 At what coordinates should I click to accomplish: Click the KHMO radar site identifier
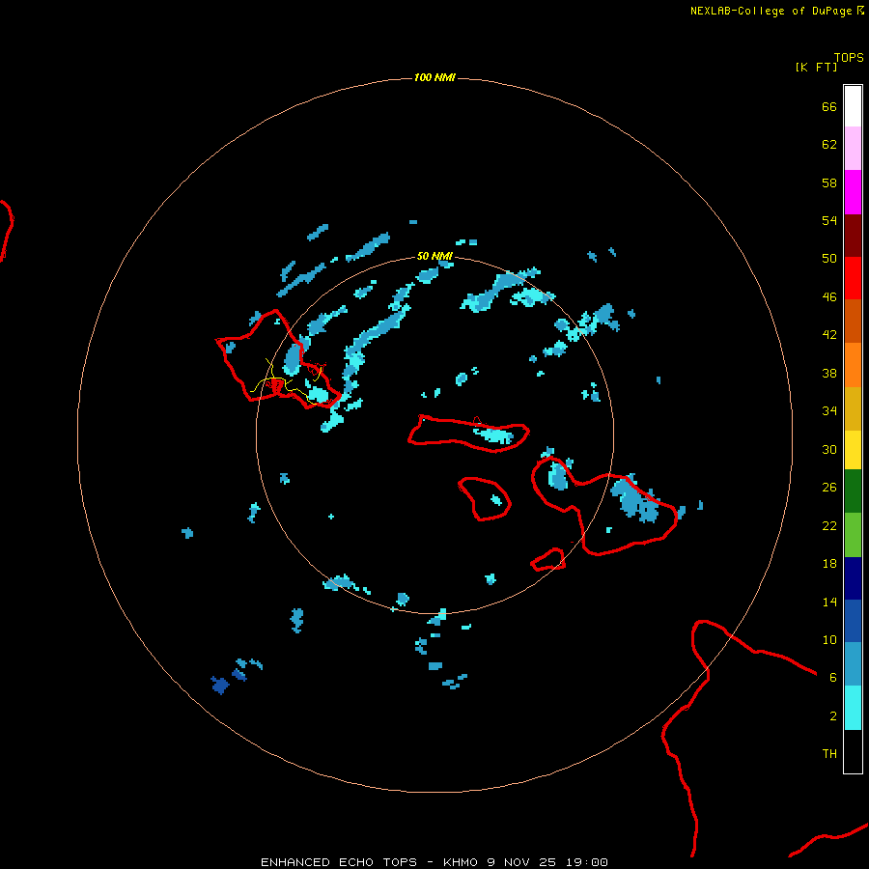click(x=461, y=862)
